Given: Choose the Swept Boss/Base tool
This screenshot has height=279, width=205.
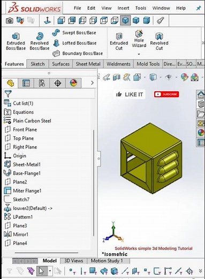Looking at the screenshot, I should click(74, 33).
